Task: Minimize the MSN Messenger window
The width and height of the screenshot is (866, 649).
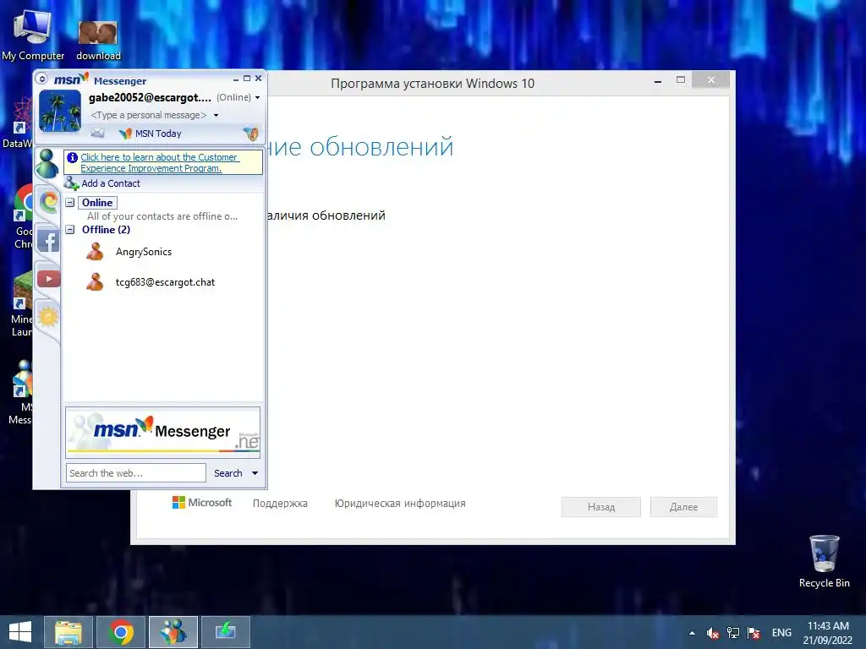Action: click(236, 79)
